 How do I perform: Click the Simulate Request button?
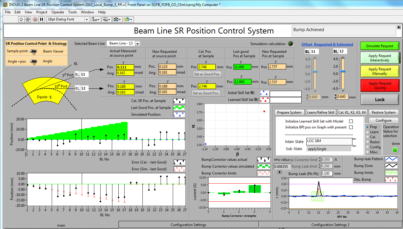click(380, 46)
